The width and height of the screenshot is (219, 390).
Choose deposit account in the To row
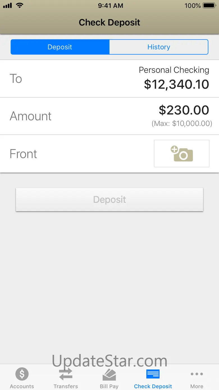109,78
